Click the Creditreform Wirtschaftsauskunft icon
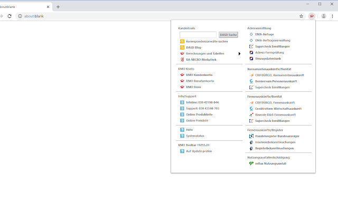The width and height of the screenshot is (338, 211). [251, 109]
